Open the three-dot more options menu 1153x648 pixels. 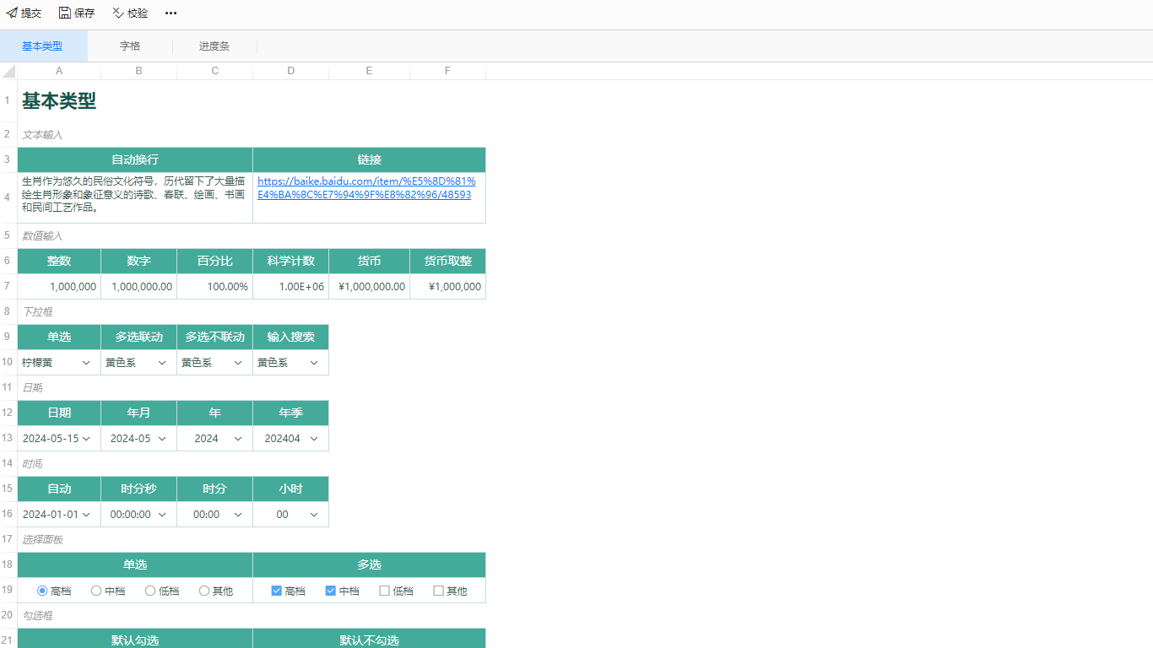(171, 13)
